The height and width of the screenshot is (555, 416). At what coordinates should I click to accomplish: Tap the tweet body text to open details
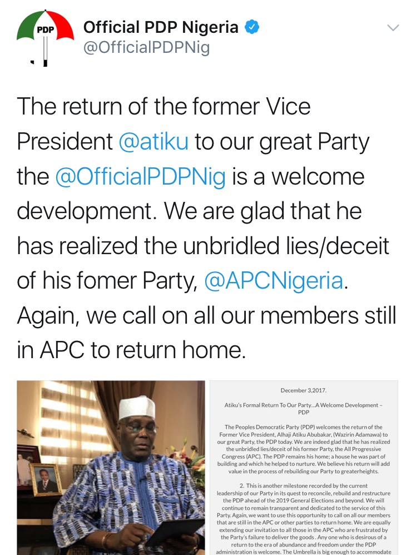click(206, 228)
